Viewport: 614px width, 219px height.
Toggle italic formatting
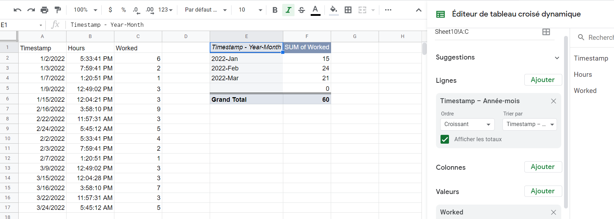point(288,10)
